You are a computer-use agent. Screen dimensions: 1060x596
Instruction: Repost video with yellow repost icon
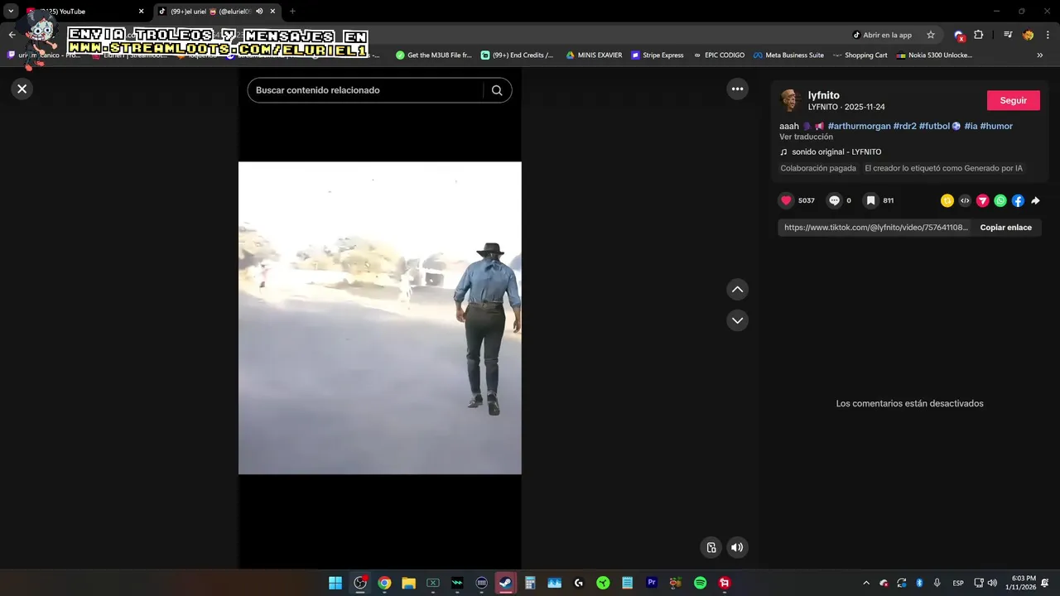[947, 200]
